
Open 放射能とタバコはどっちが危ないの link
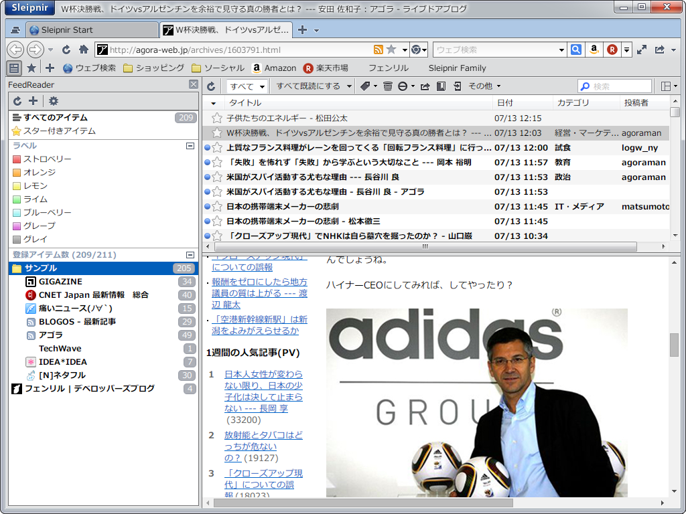263,446
